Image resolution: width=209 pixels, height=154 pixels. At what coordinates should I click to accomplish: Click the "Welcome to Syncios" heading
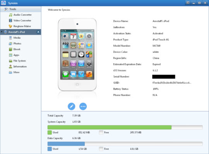coord(59,10)
